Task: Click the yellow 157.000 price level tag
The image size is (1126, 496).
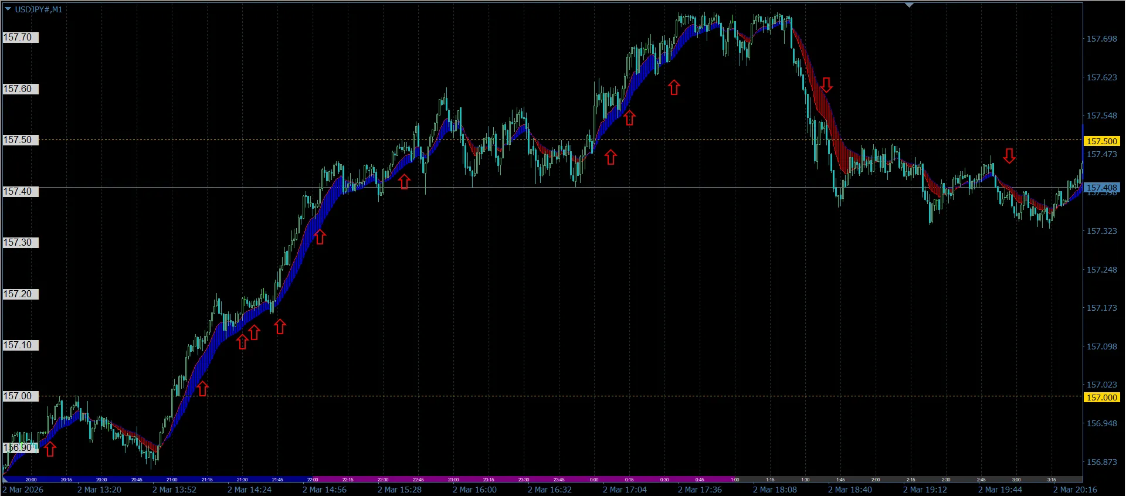Action: click(x=1101, y=398)
